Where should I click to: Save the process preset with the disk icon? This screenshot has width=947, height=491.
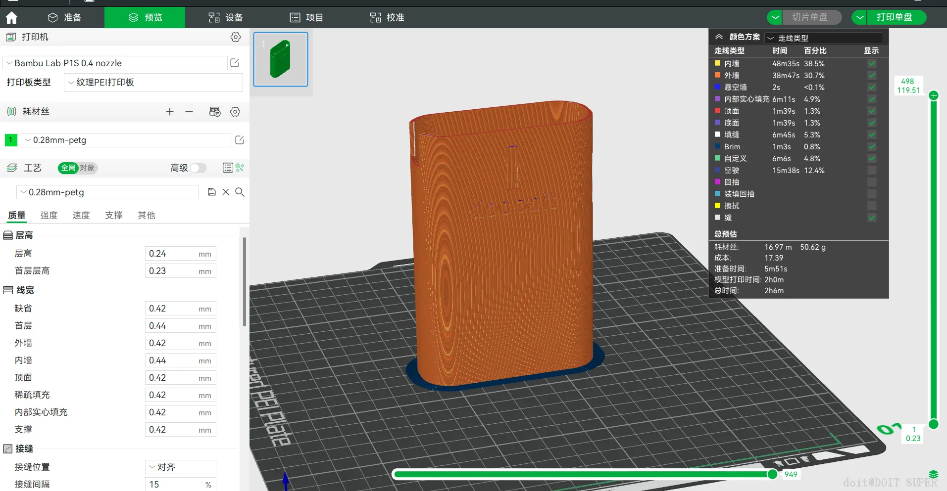pos(211,192)
